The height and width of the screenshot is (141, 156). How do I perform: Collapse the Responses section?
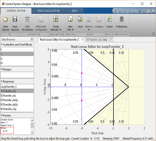tap(2, 81)
